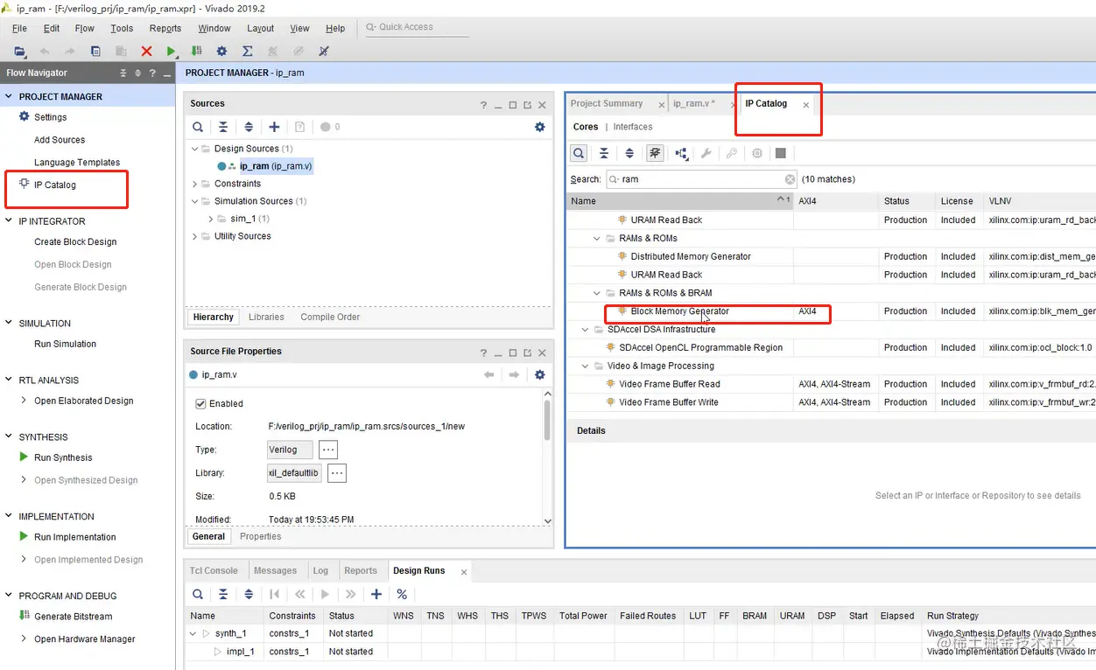Switch to the ip_ram.v editor tab
This screenshot has width=1096, height=670.
(x=693, y=103)
